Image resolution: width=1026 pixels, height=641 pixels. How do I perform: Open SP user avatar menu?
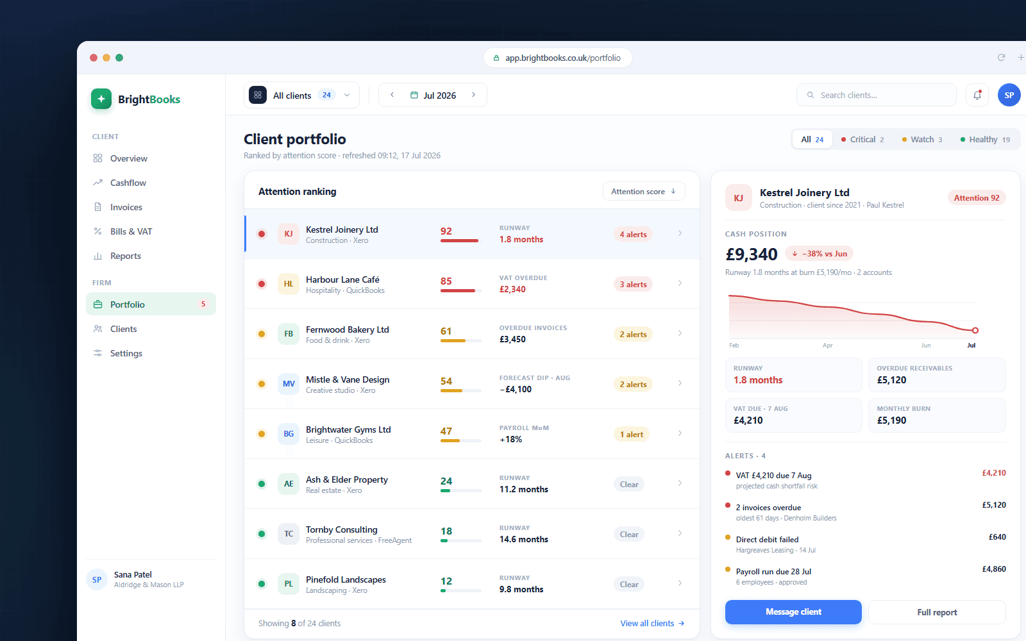tap(1009, 95)
